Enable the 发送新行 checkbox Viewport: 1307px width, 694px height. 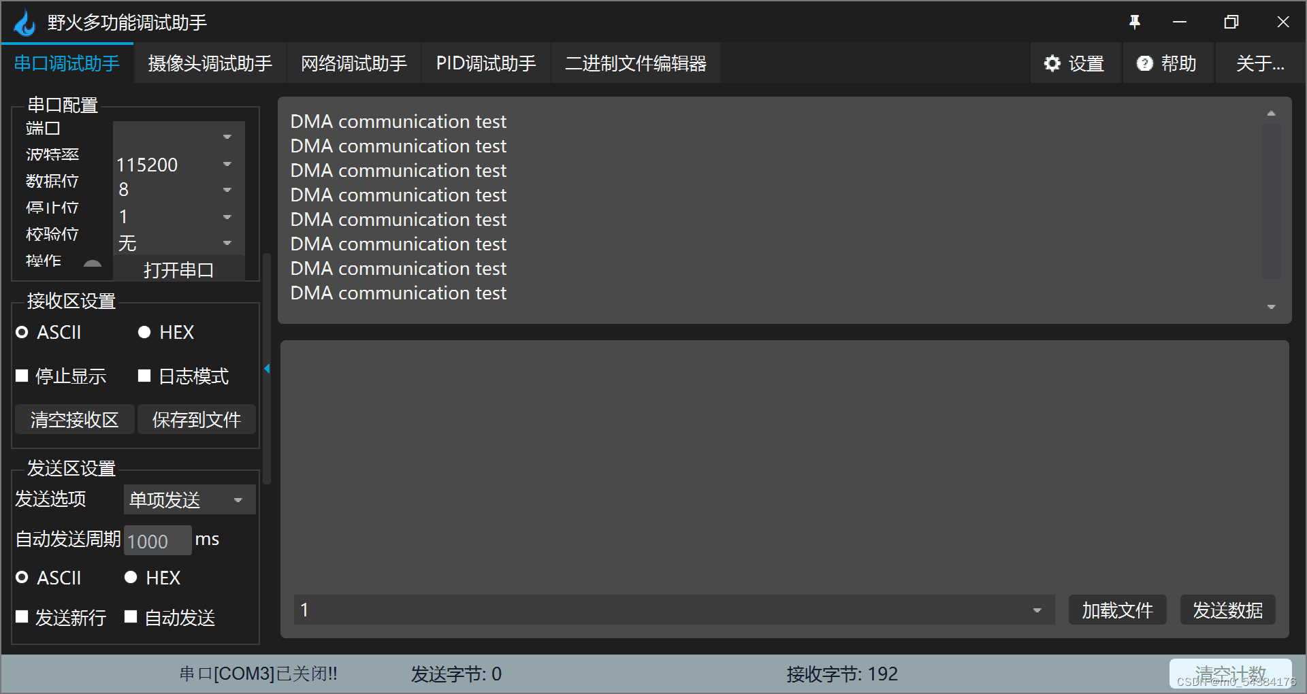point(21,617)
